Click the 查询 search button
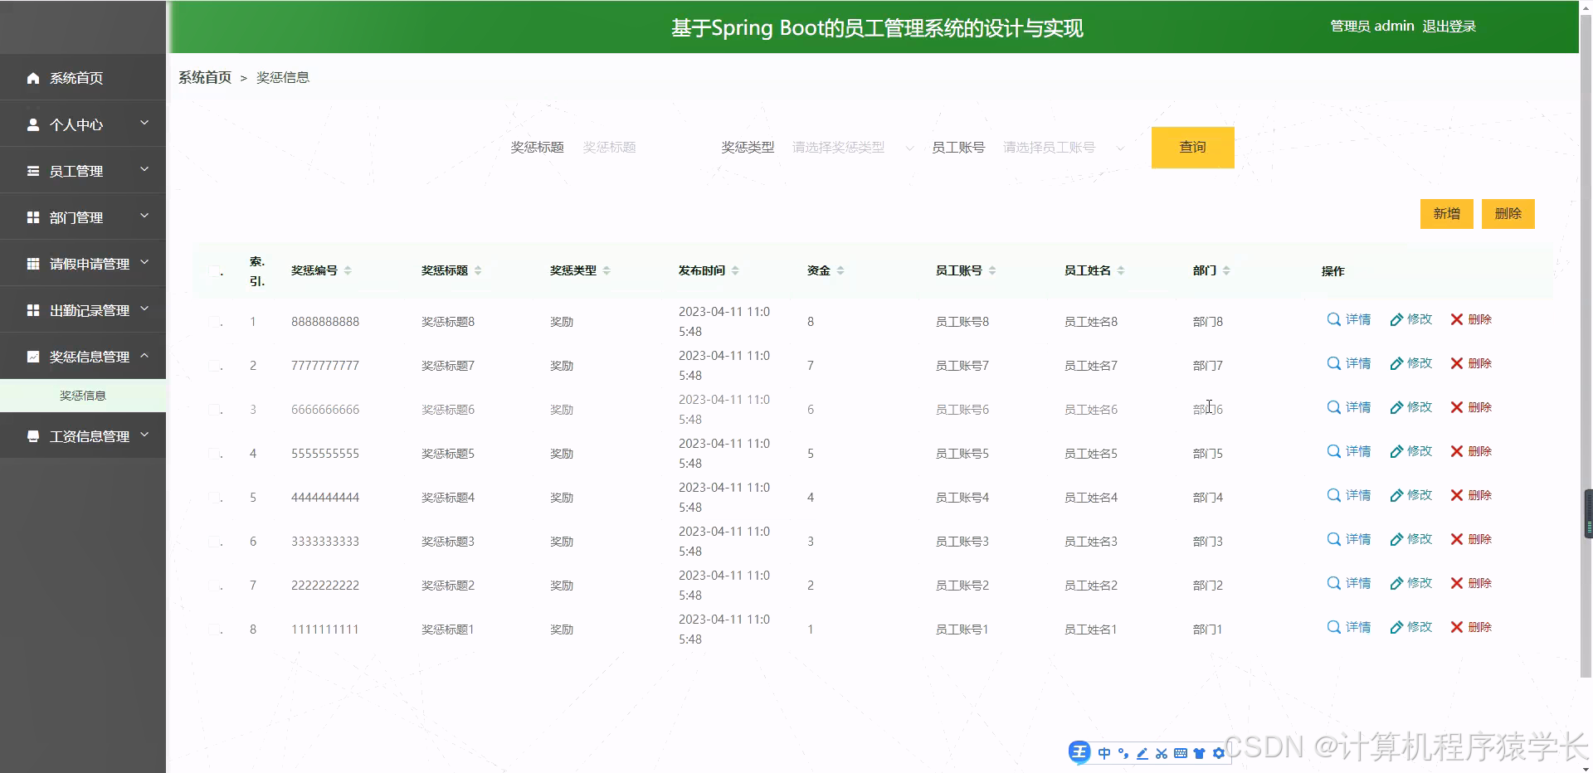The height and width of the screenshot is (773, 1593). coord(1192,147)
